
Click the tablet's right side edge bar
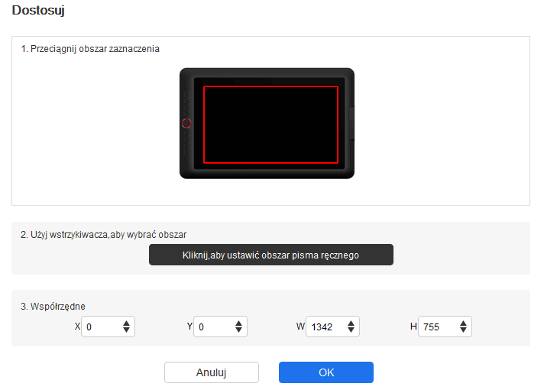click(x=351, y=123)
